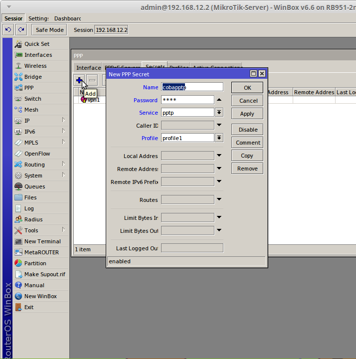Open the MetaROUTER section
The height and width of the screenshot is (359, 356).
pos(41,252)
